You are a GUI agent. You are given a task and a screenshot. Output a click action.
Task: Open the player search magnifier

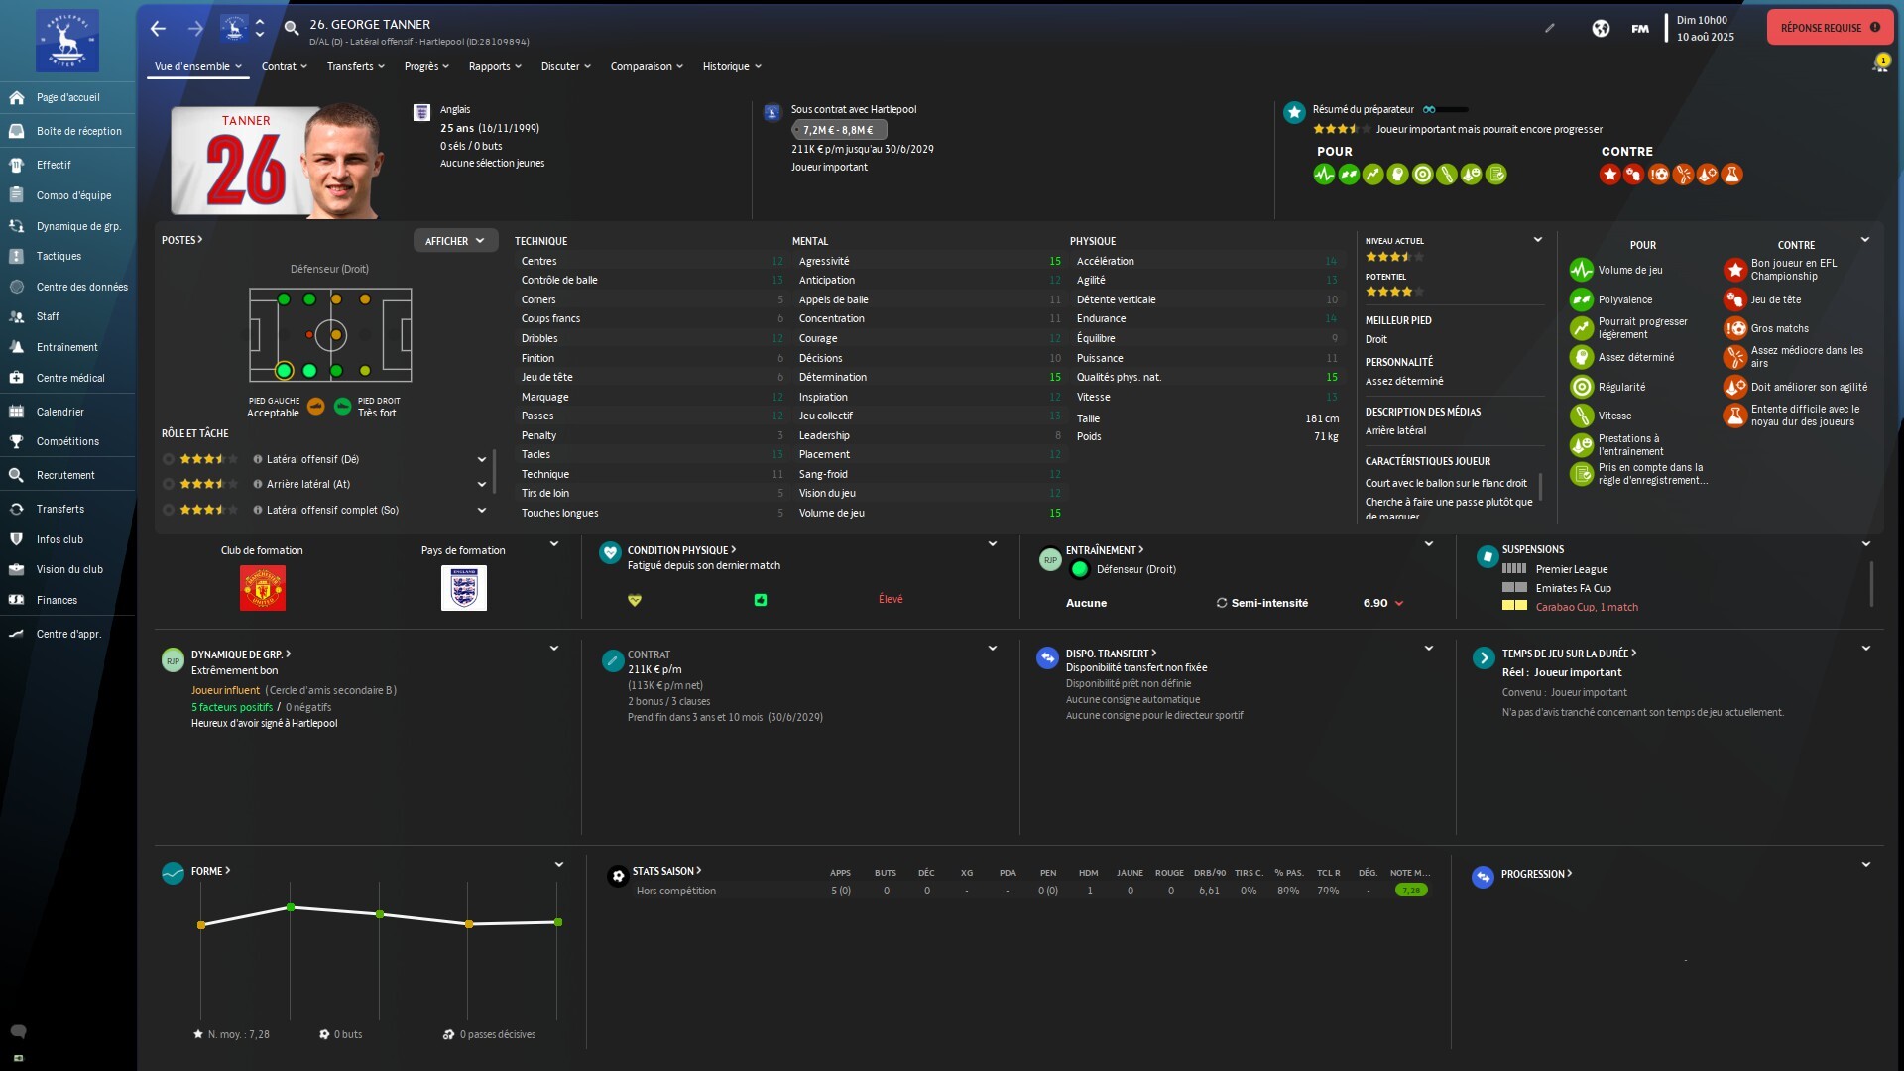[292, 29]
